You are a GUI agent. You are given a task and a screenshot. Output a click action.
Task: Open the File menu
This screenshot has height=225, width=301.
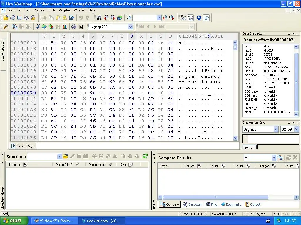10,10
